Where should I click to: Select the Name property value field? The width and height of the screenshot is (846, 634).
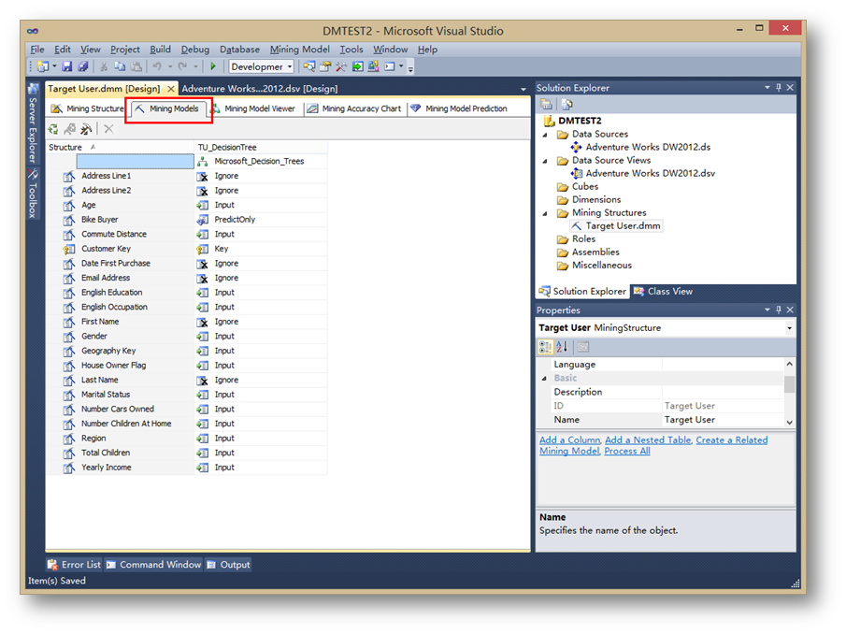[x=722, y=420]
